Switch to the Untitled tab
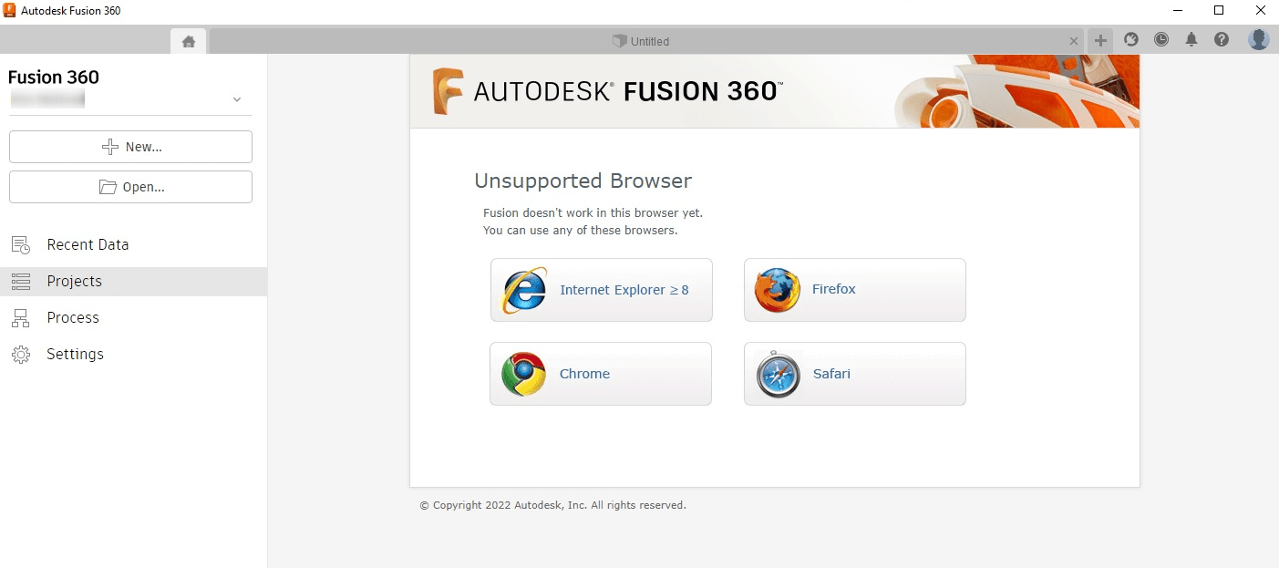 (x=642, y=41)
